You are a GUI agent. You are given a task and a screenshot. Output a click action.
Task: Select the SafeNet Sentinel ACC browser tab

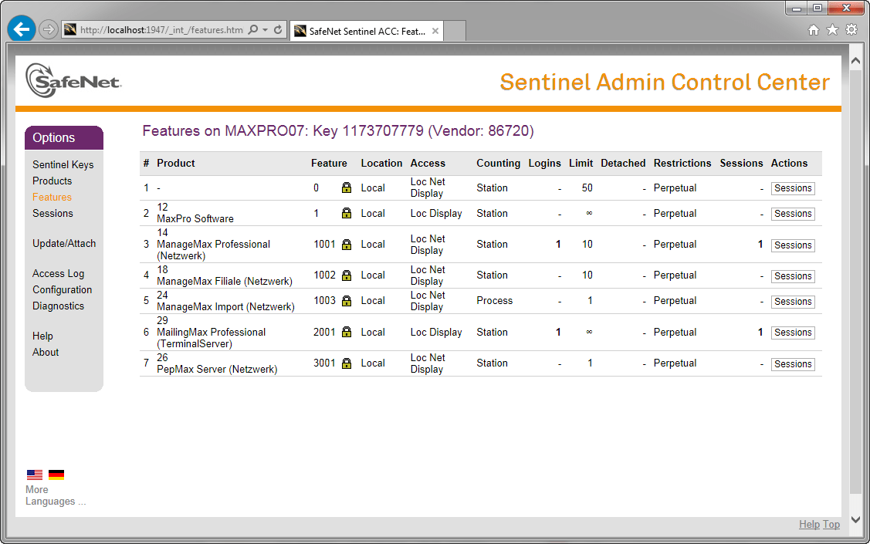pos(366,31)
